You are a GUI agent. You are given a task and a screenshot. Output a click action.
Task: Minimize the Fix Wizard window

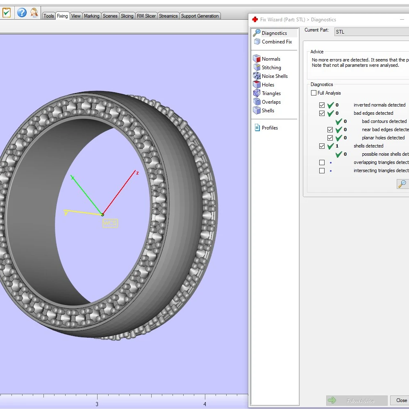pyautogui.click(x=402, y=20)
